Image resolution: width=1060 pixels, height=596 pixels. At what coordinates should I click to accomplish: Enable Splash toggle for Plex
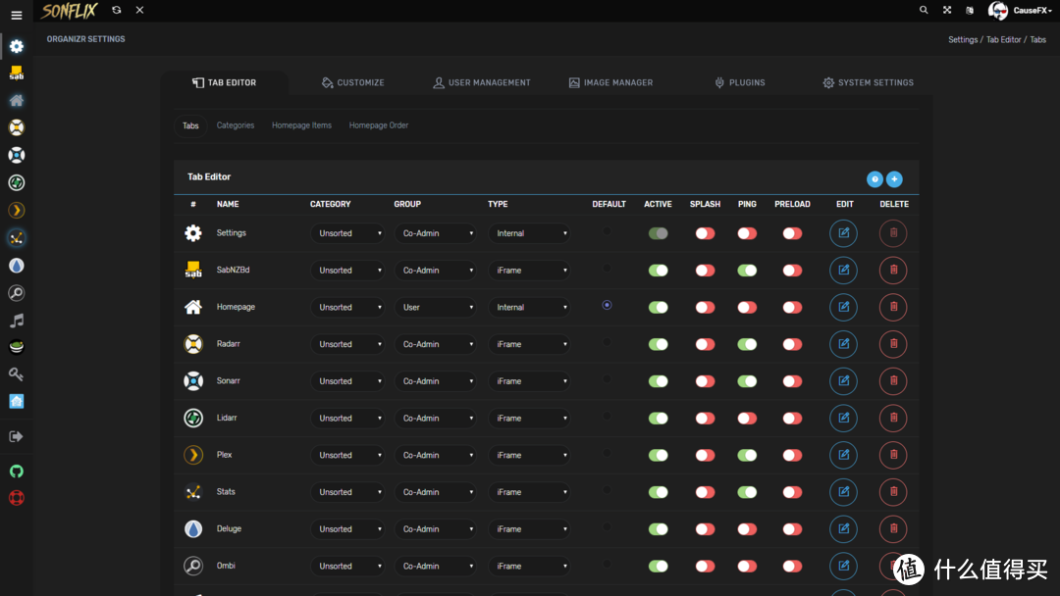(705, 455)
